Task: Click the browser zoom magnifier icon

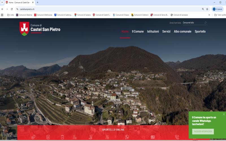Action: click(203, 9)
